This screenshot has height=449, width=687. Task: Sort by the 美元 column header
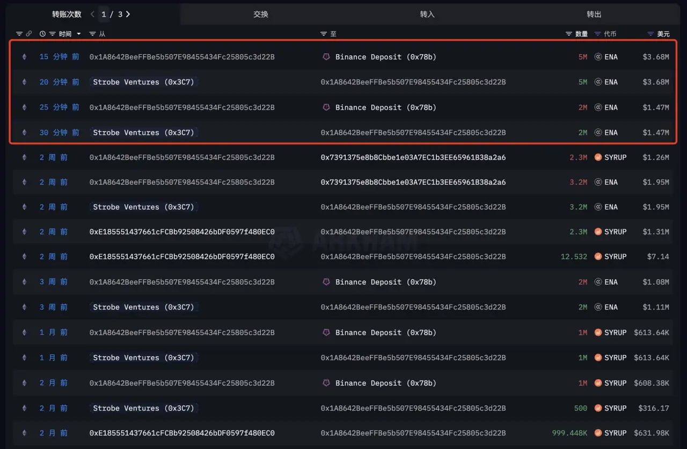click(663, 34)
